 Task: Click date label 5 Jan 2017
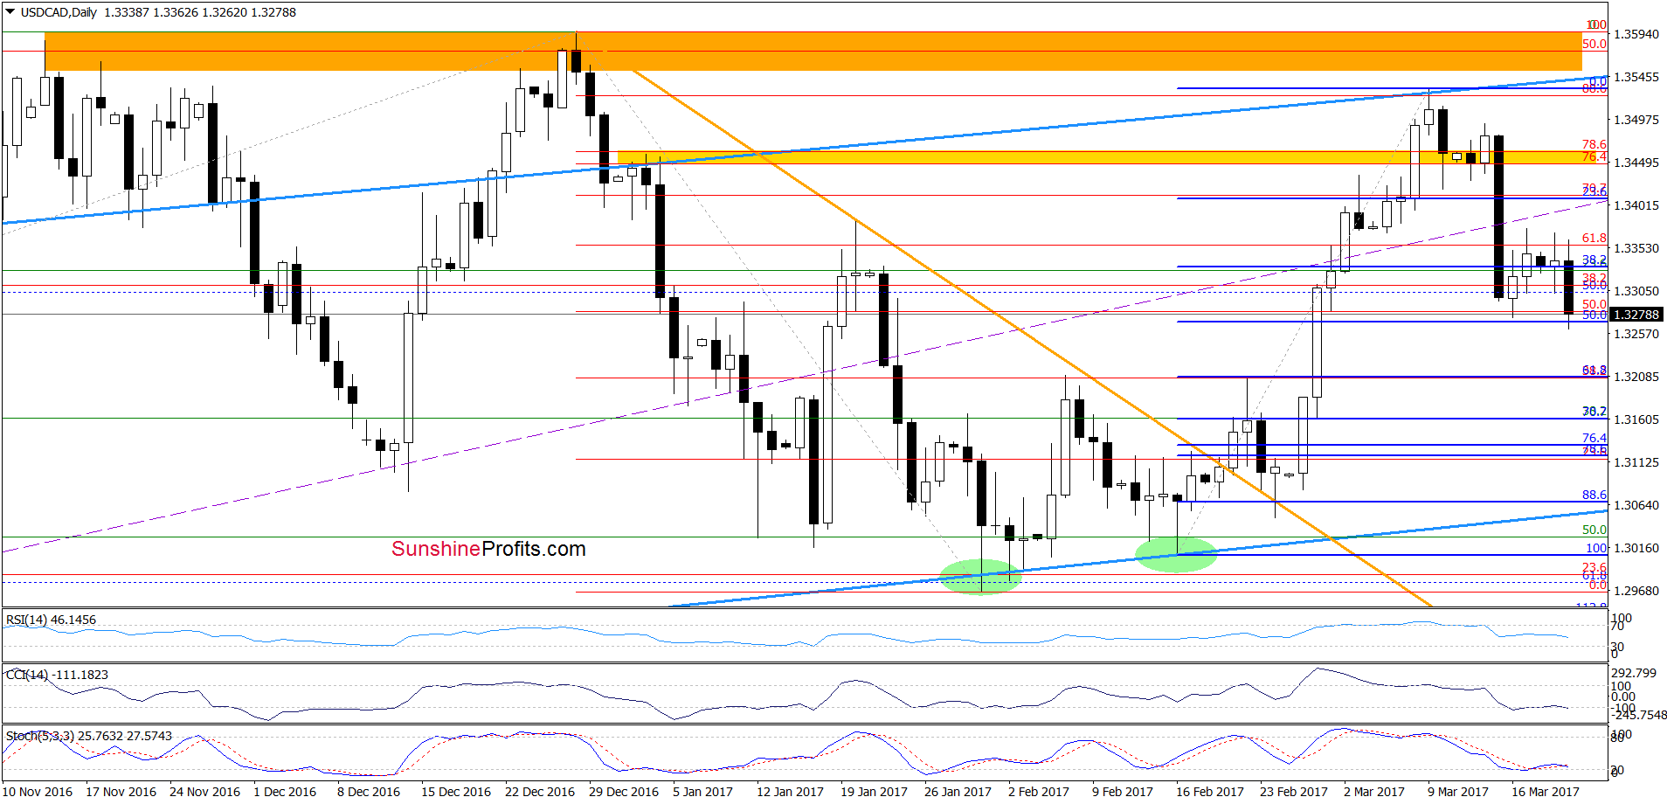(x=703, y=792)
